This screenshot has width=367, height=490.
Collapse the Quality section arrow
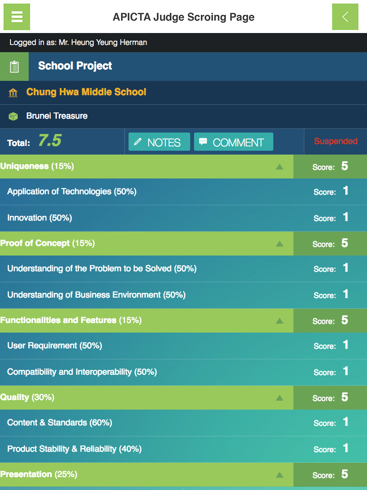[280, 398]
